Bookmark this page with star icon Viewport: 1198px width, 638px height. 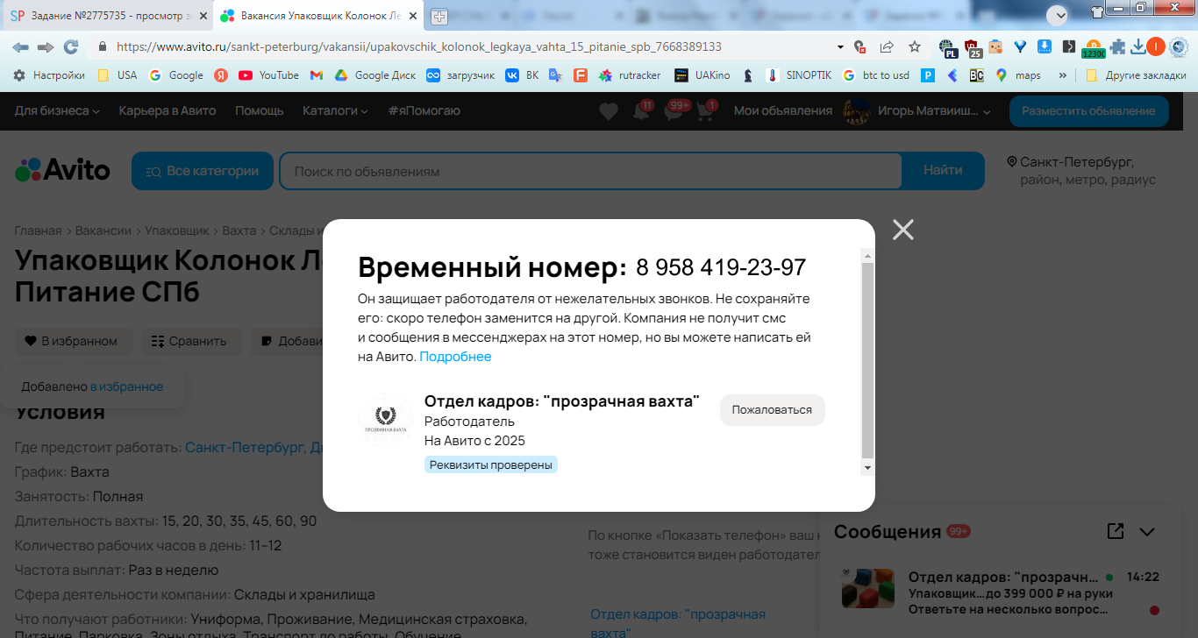(915, 46)
